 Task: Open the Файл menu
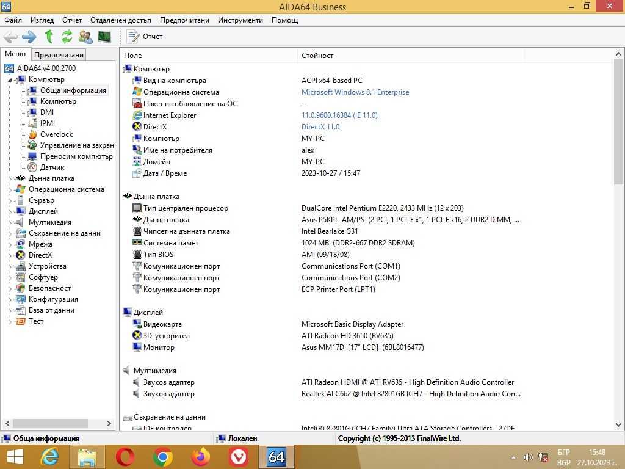(x=13, y=20)
